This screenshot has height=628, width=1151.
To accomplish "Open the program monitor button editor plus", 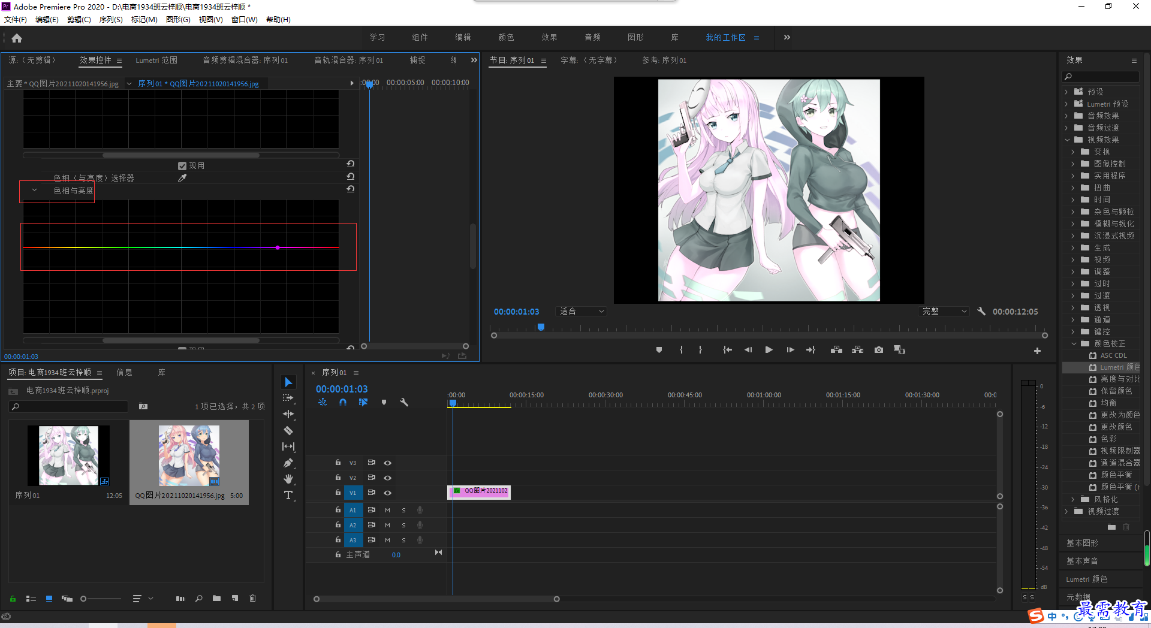I will tap(1037, 351).
